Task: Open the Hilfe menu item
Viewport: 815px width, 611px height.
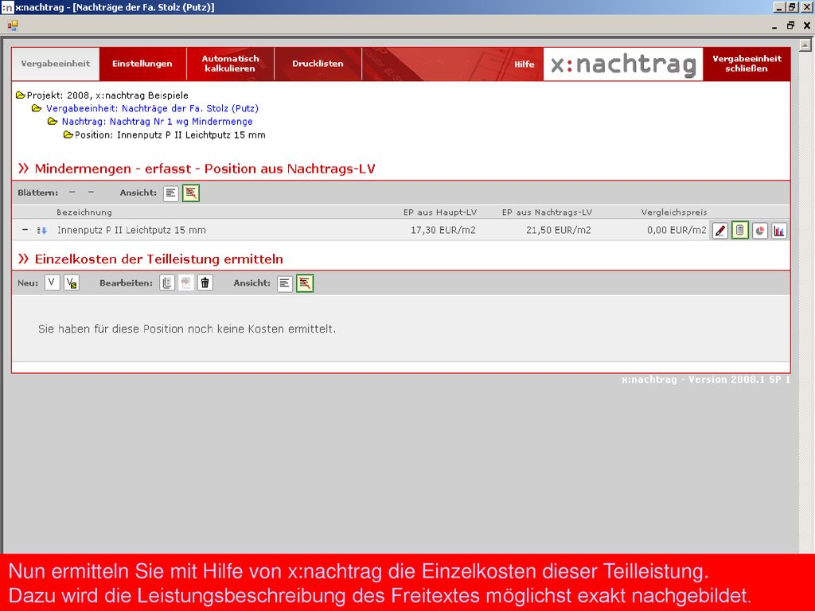Action: (524, 64)
